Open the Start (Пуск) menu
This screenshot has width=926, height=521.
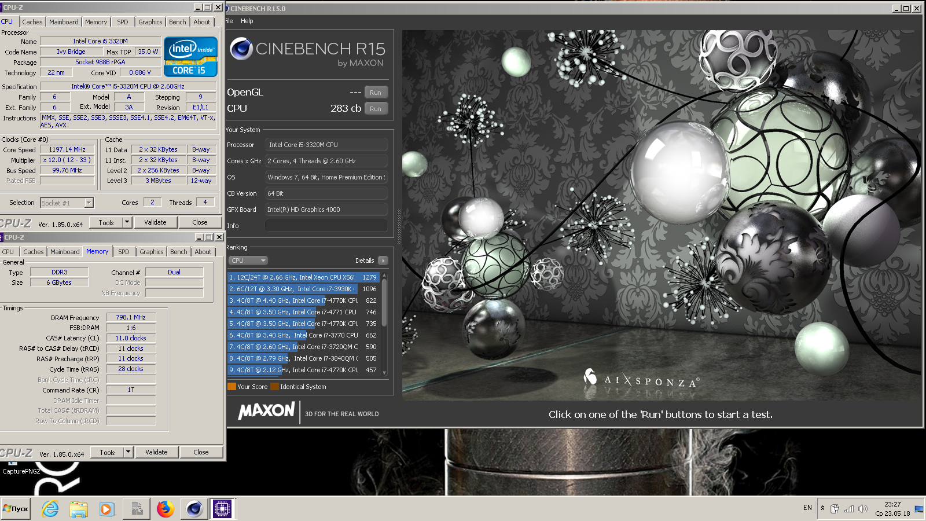click(x=16, y=509)
